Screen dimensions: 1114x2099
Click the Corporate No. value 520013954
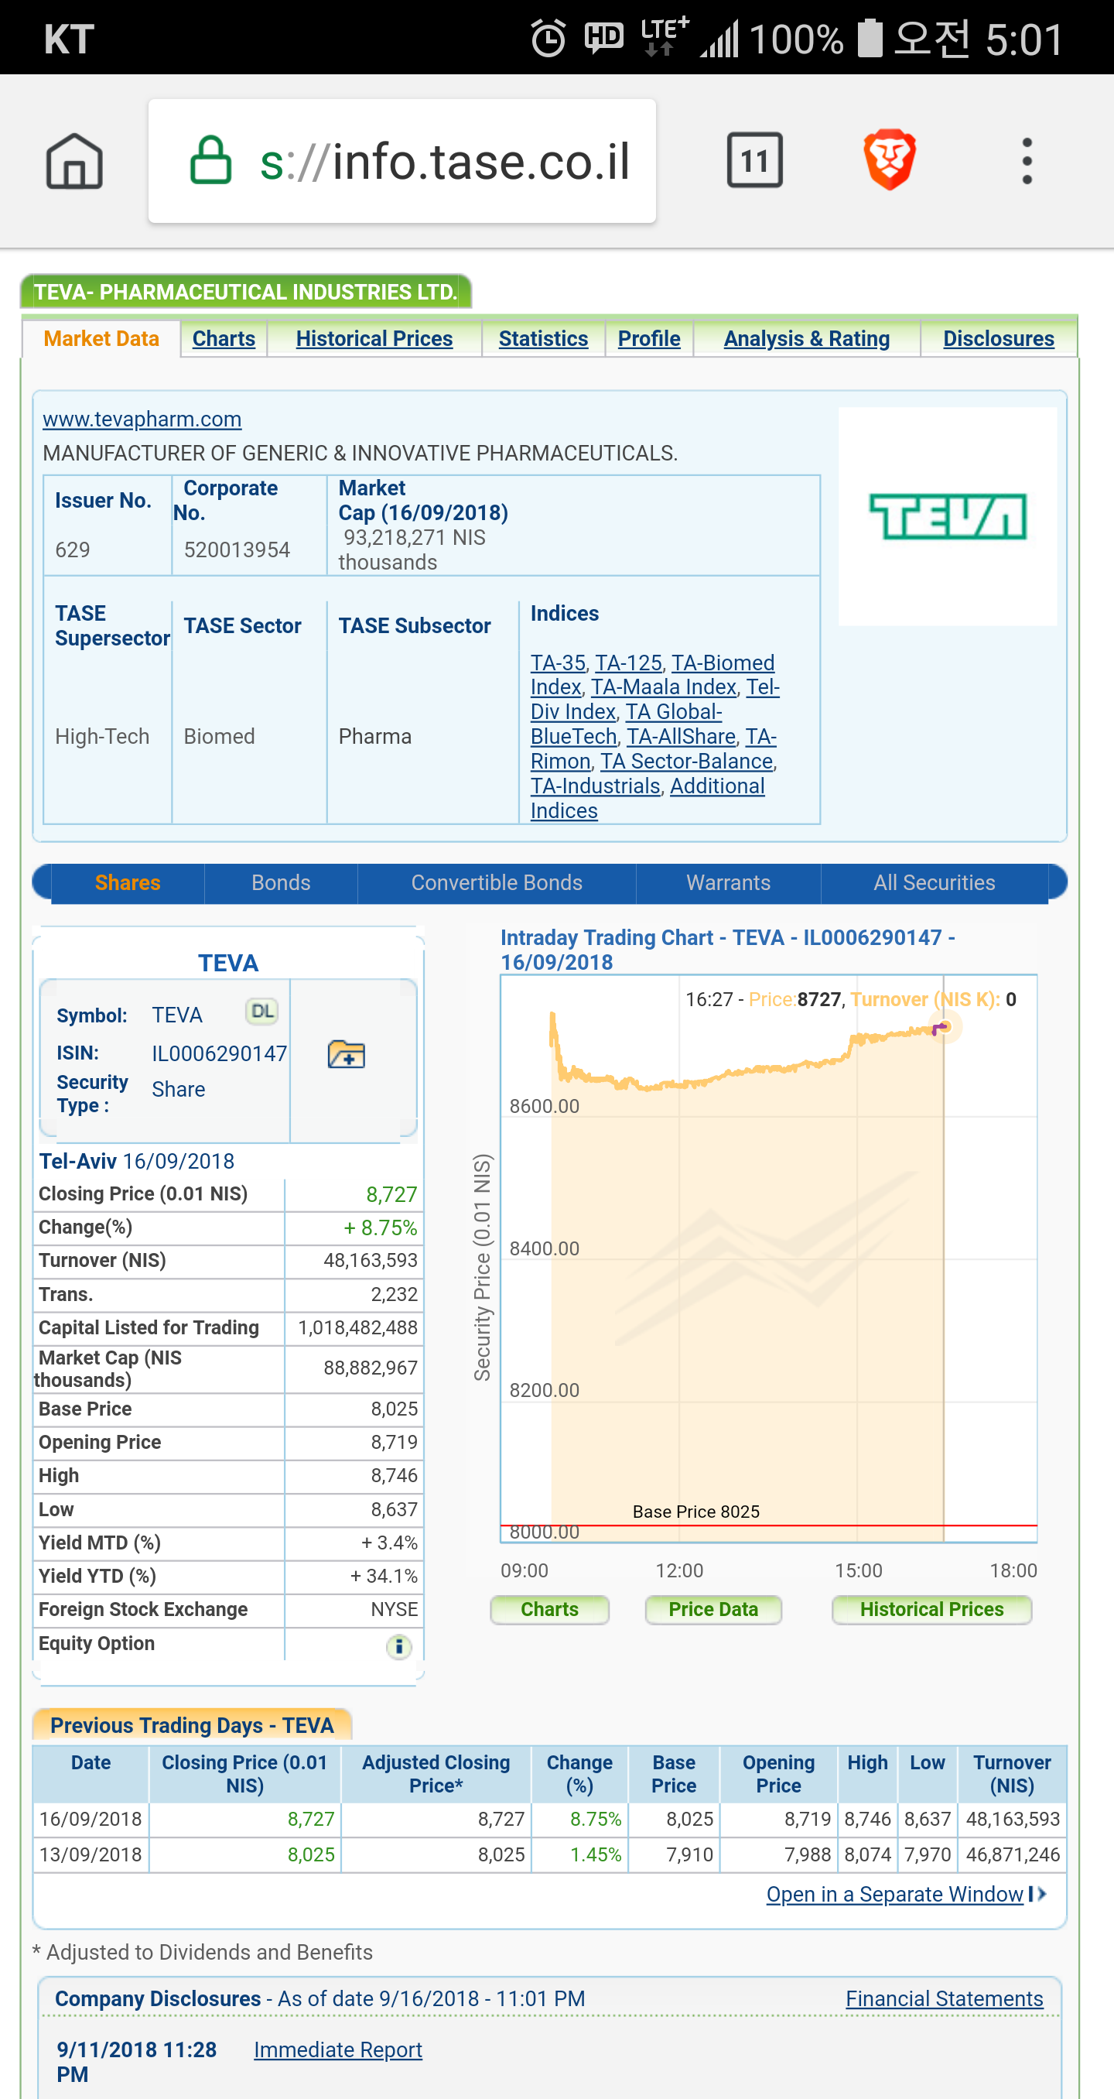coord(237,550)
